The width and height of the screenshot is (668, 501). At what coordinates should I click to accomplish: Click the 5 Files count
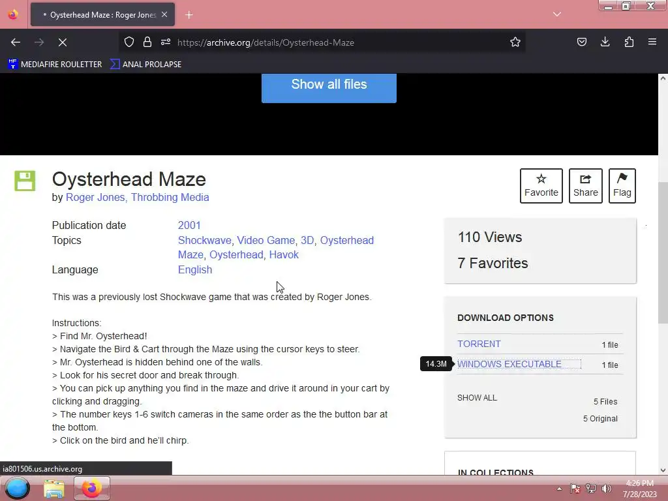605,402
